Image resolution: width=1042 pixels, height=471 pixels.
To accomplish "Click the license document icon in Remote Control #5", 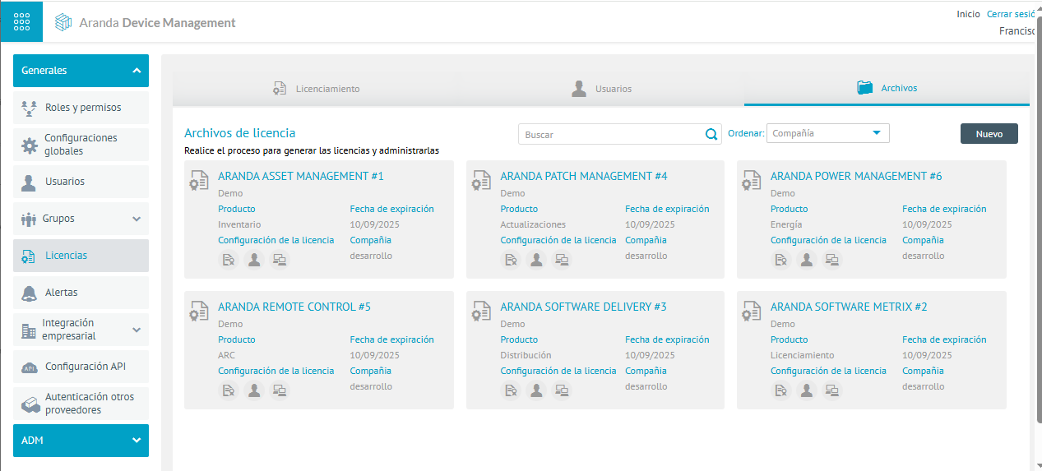I will [x=229, y=390].
